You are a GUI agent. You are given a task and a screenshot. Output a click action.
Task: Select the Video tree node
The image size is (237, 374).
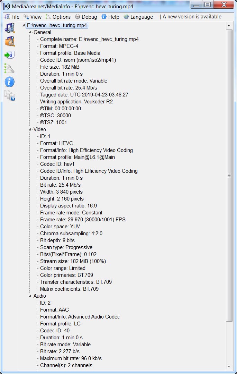(40, 129)
